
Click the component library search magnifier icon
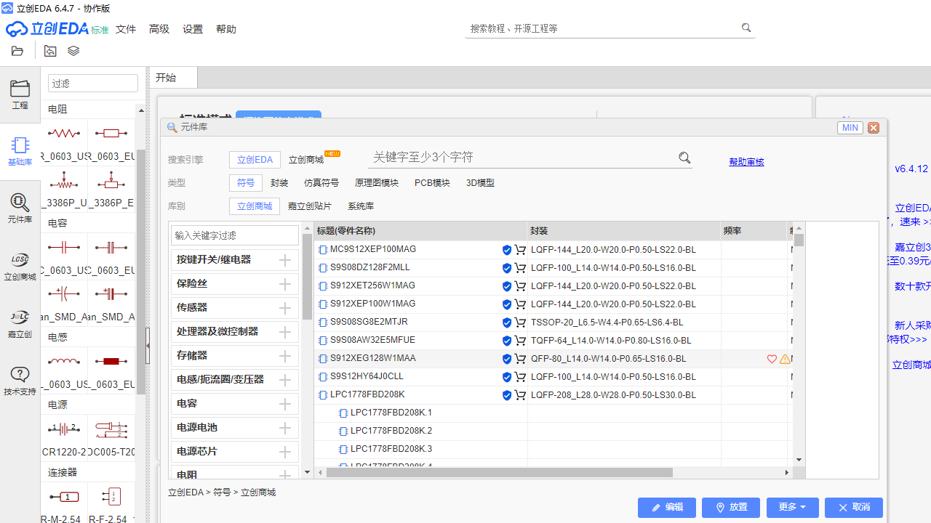click(x=684, y=158)
